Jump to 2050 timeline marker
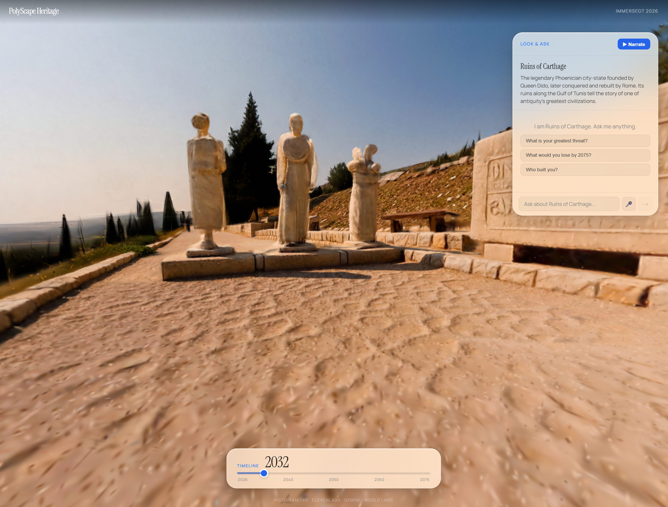This screenshot has width=668, height=507. [x=333, y=480]
